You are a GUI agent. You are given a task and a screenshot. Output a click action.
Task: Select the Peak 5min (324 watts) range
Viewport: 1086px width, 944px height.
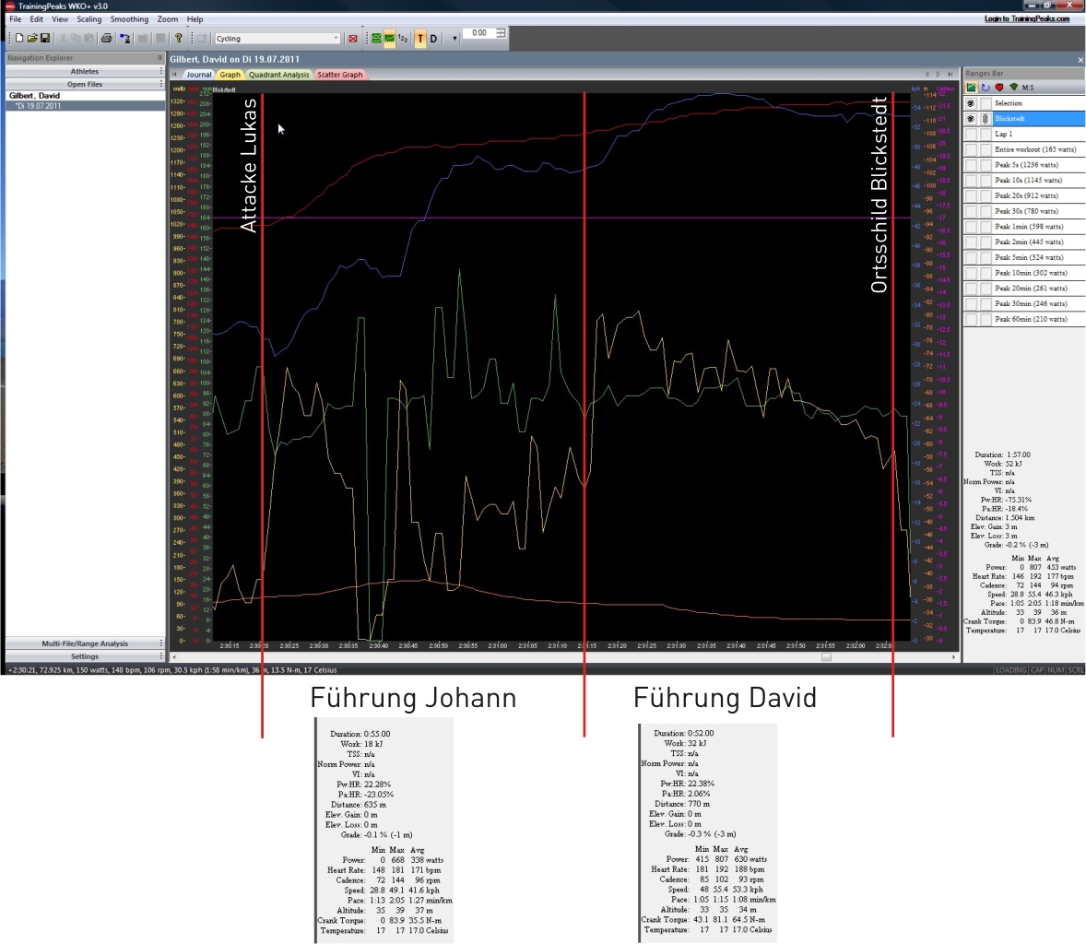(1028, 257)
